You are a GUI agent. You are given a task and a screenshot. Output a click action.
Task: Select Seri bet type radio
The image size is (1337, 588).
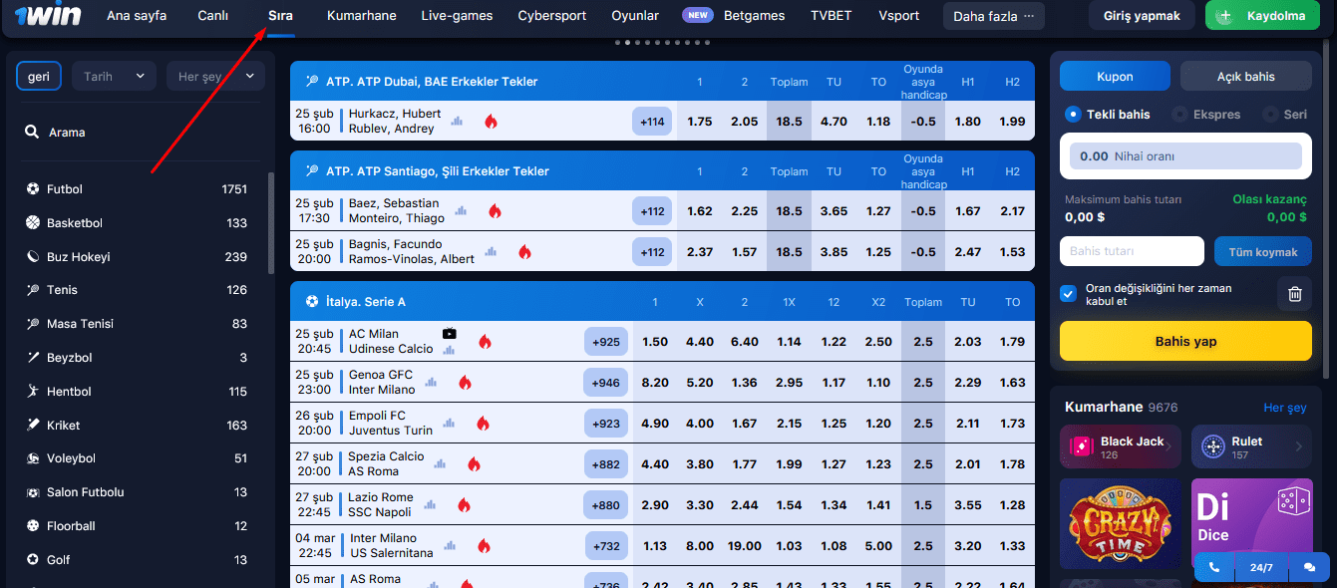coord(1270,115)
